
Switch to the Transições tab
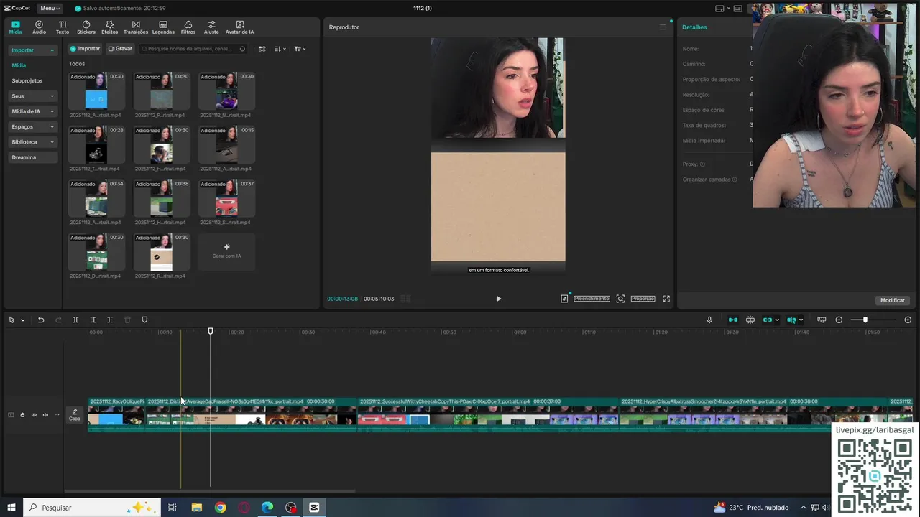coord(136,27)
